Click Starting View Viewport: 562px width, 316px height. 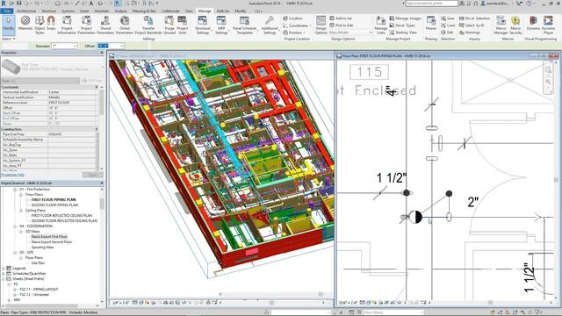(403, 32)
